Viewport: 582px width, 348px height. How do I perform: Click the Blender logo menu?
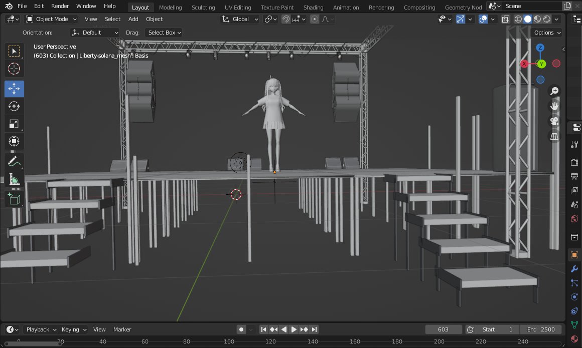pos(9,6)
